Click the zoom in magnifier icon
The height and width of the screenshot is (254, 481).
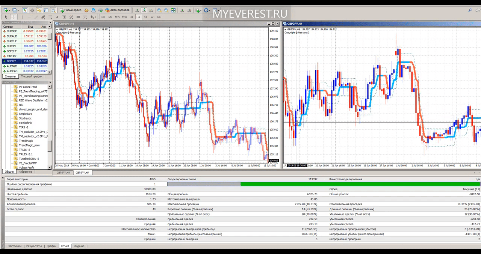click(159, 10)
